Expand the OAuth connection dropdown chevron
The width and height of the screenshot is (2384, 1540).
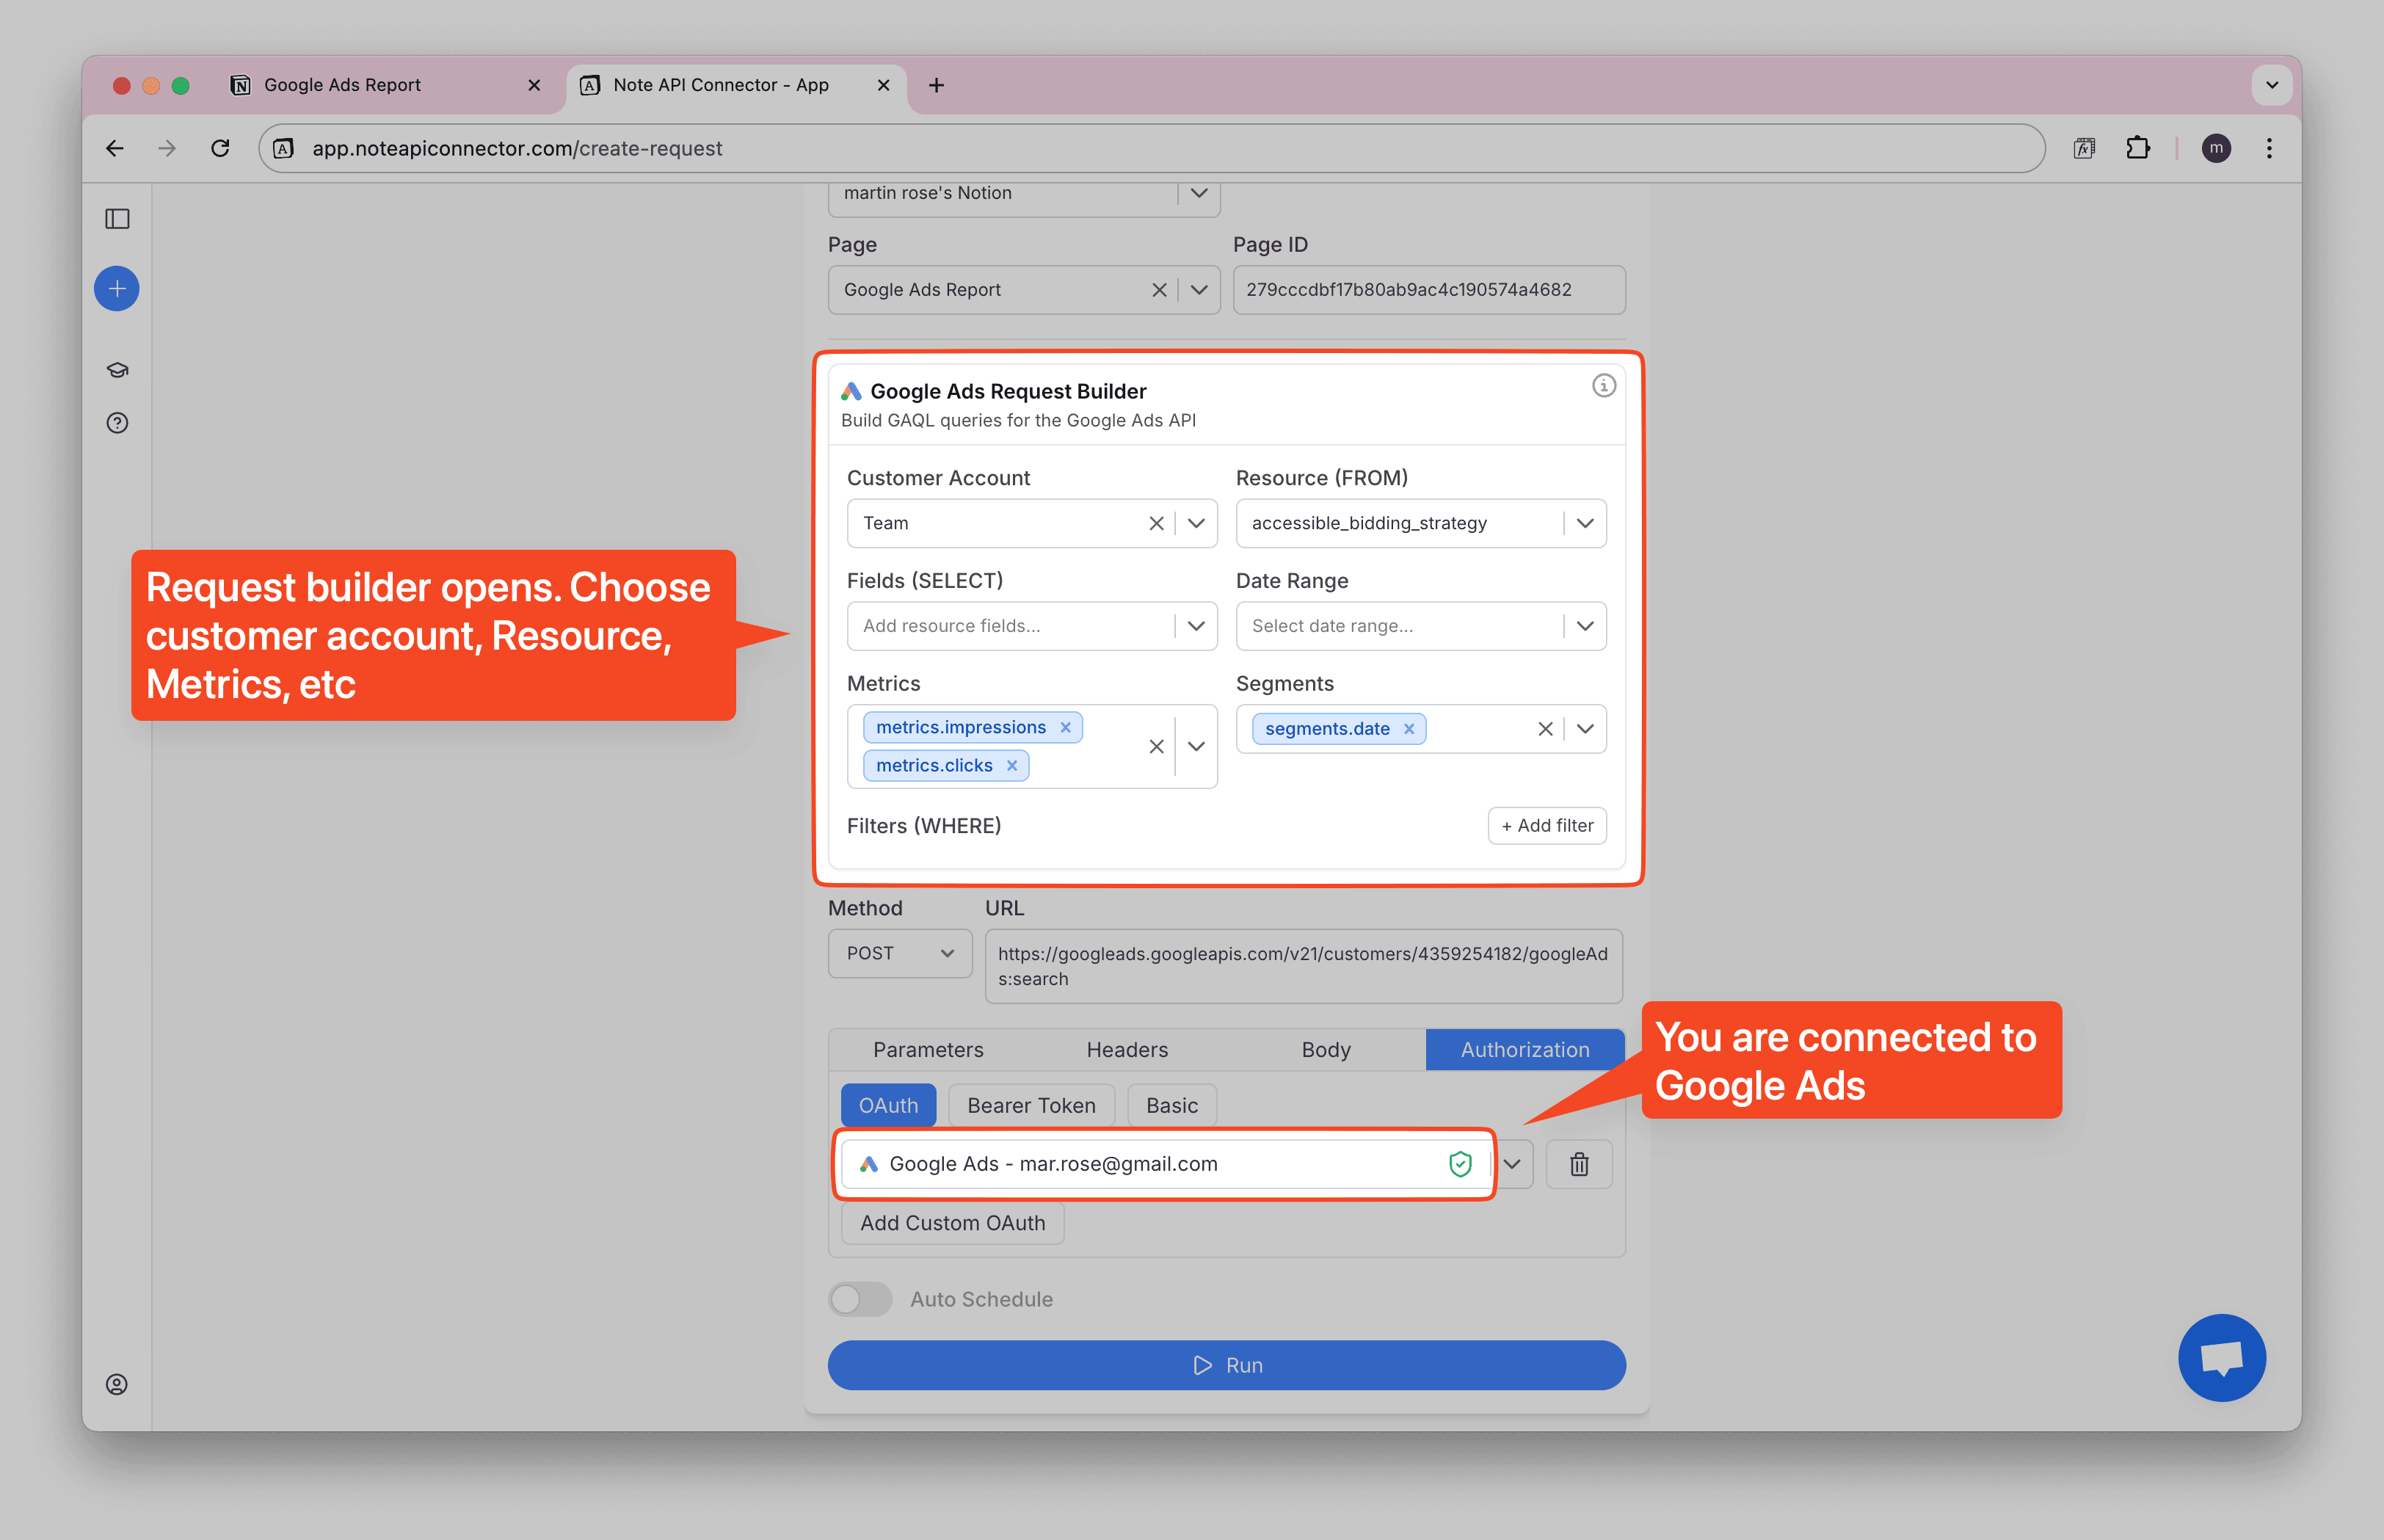click(1512, 1164)
